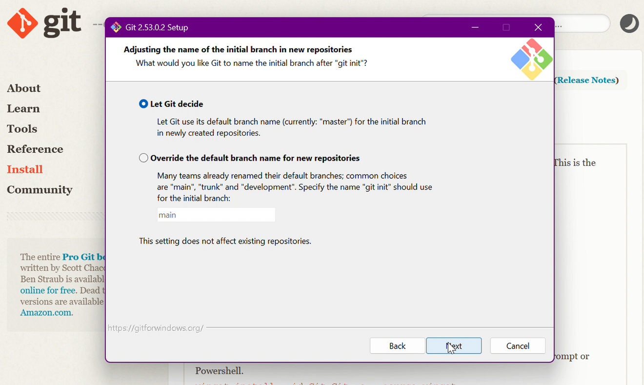Open the About page in website sidebar
Screen dimensions: 644x385
[x=23, y=88]
